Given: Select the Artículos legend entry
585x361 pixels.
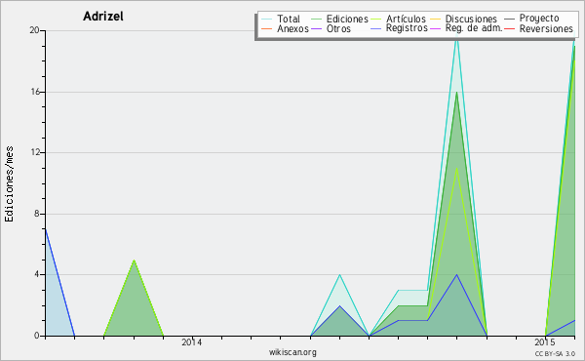Looking at the screenshot, I should click(399, 19).
